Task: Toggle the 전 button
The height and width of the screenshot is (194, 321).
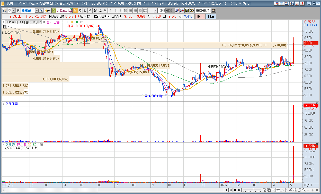Action: (18, 11)
